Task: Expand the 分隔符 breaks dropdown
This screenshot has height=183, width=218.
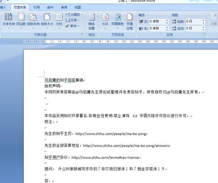Action: click(74, 15)
